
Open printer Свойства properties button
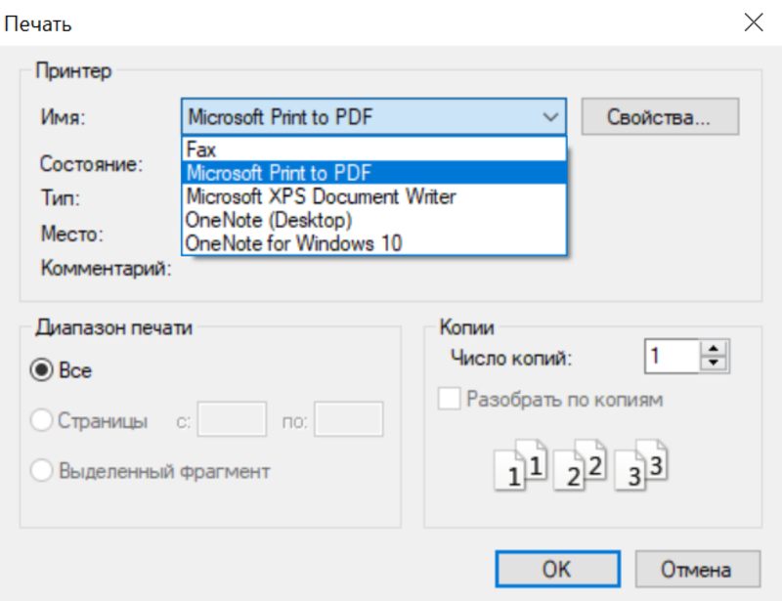(x=660, y=116)
